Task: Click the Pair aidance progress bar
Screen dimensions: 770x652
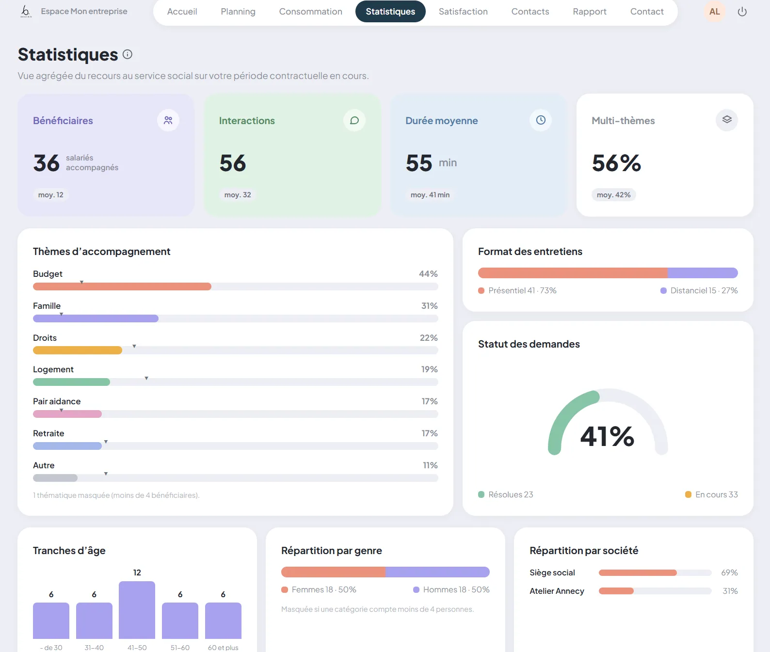Action: coord(236,414)
